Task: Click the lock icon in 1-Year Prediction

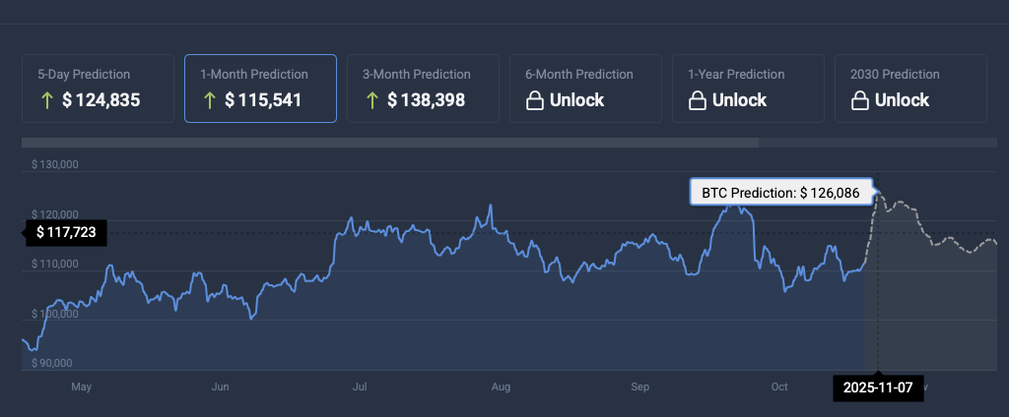Action: point(698,100)
